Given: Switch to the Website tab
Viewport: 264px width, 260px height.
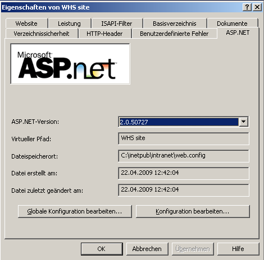Looking at the screenshot, I should (26, 24).
